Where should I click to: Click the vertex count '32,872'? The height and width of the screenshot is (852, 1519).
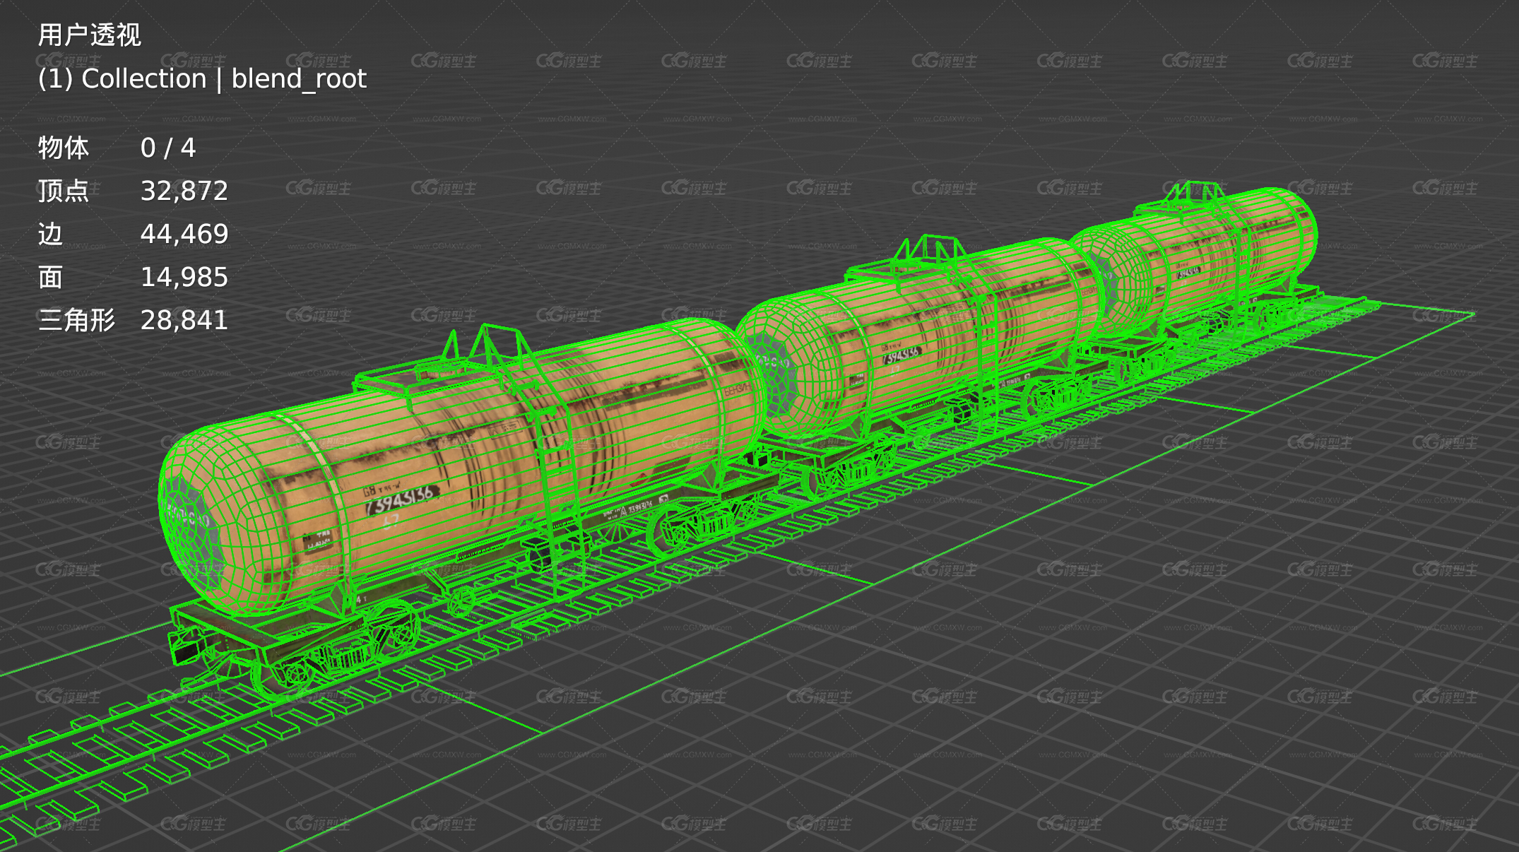(x=184, y=191)
